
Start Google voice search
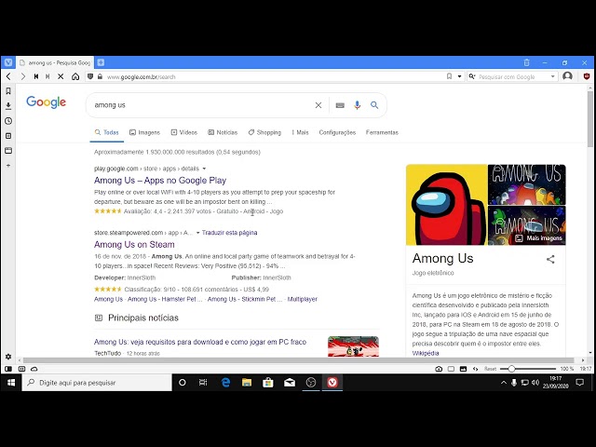(x=357, y=105)
